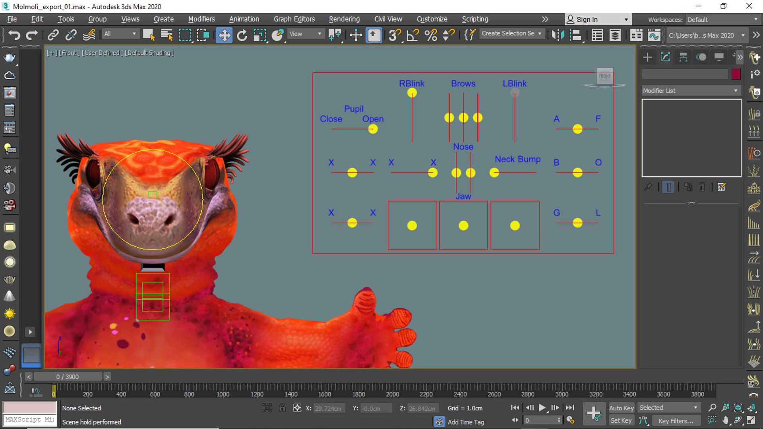This screenshot has height=429, width=763.
Task: Open the Modifiers menu
Action: pos(201,19)
